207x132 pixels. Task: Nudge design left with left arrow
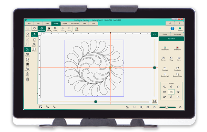pos(164,92)
